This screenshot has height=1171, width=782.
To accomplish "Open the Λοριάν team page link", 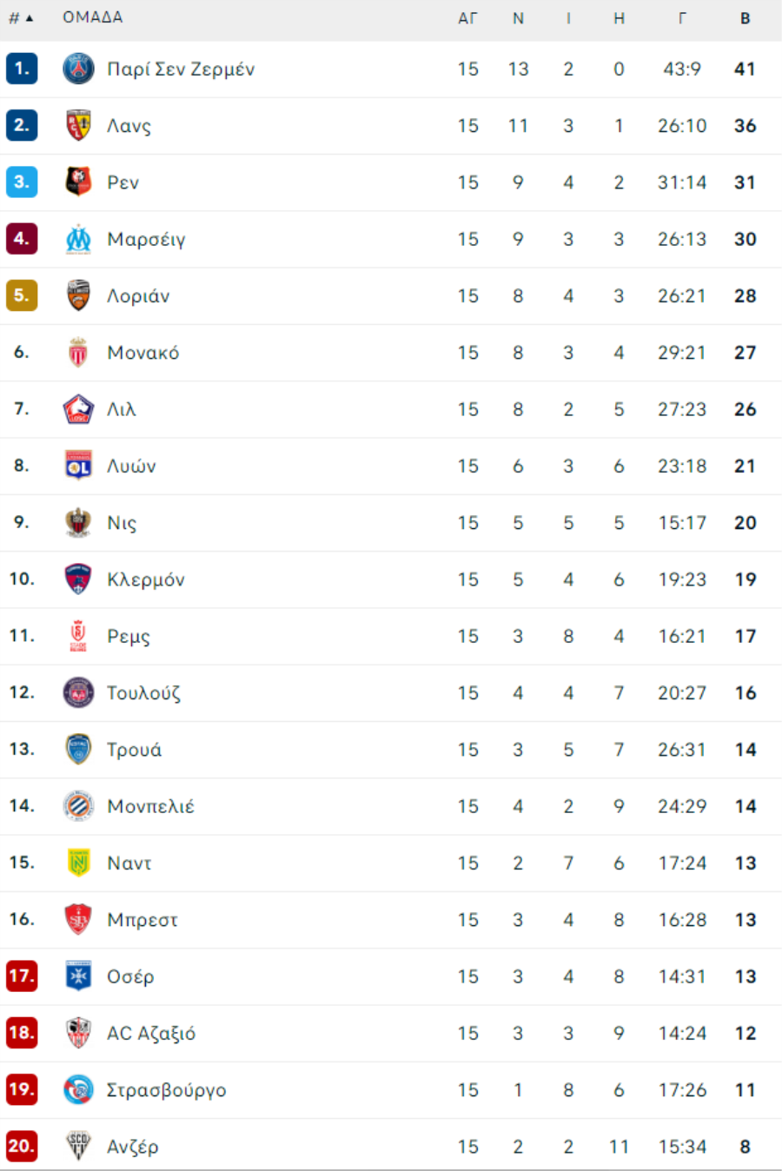I will tap(138, 296).
